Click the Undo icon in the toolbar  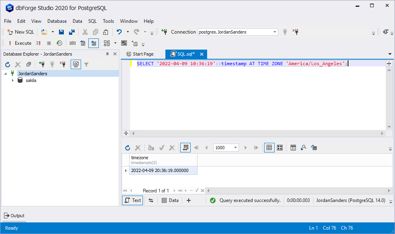pyautogui.click(x=119, y=32)
